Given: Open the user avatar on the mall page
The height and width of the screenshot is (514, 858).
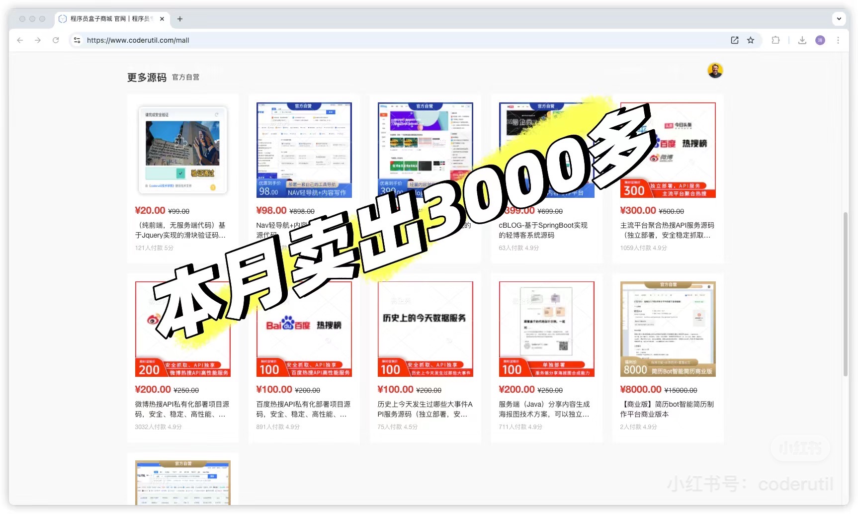Looking at the screenshot, I should point(715,71).
